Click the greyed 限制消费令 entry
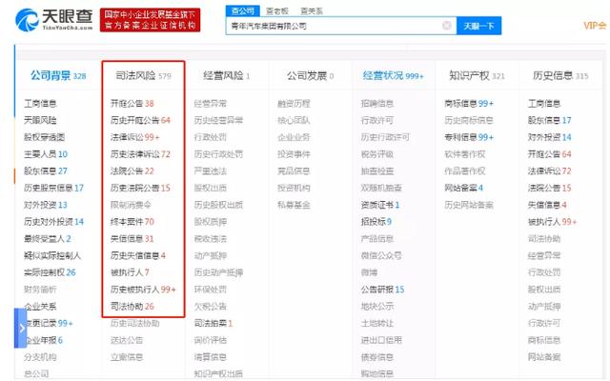610x381 pixels. [131, 205]
